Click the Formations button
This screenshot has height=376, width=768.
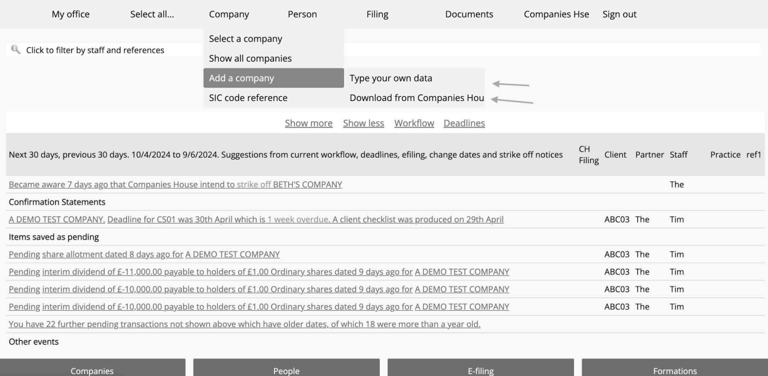675,368
